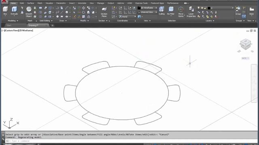Switch to the Surface ribbon tab
The height and width of the screenshot is (145, 259).
click(31, 3)
